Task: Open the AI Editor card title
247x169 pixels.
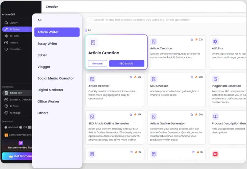Action: pyautogui.click(x=217, y=48)
